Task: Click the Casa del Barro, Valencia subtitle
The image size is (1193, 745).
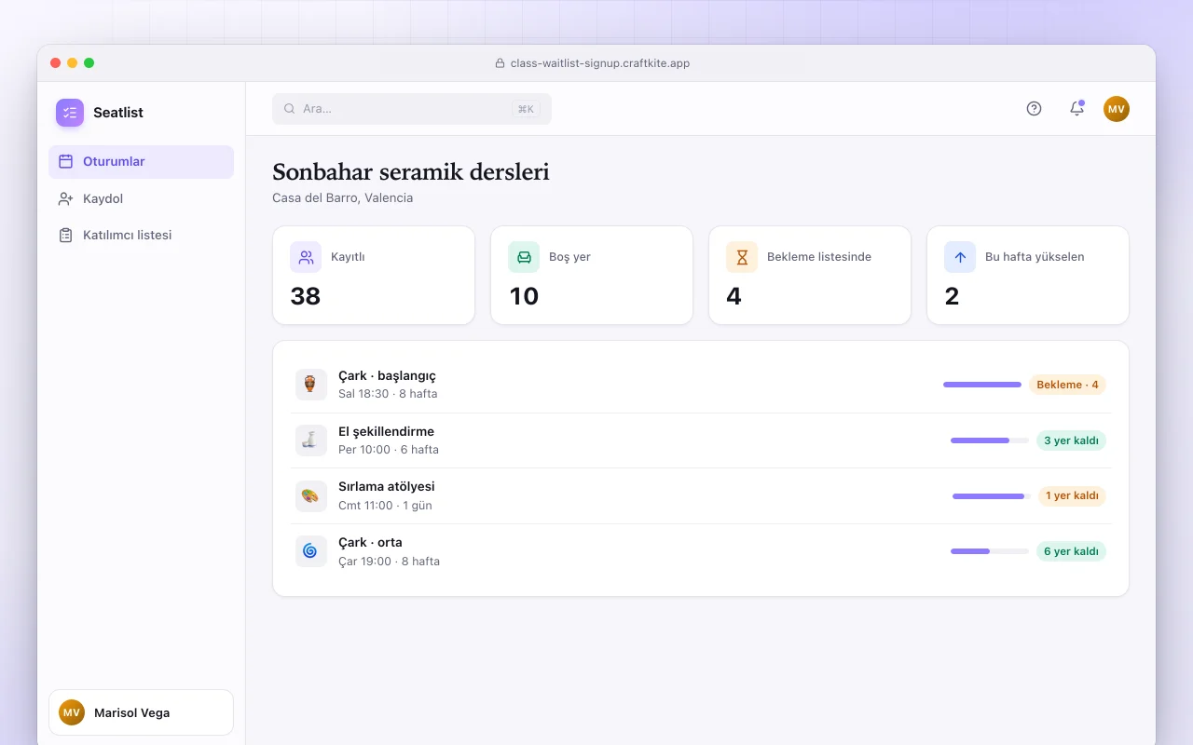Action: (x=342, y=197)
